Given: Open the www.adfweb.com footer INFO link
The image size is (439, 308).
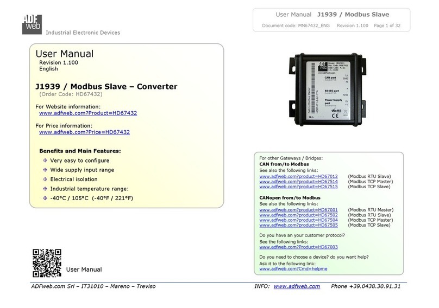Looking at the screenshot, I should pyautogui.click(x=297, y=286).
